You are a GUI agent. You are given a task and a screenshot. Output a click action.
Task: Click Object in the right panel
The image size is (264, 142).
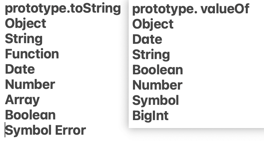(x=153, y=25)
